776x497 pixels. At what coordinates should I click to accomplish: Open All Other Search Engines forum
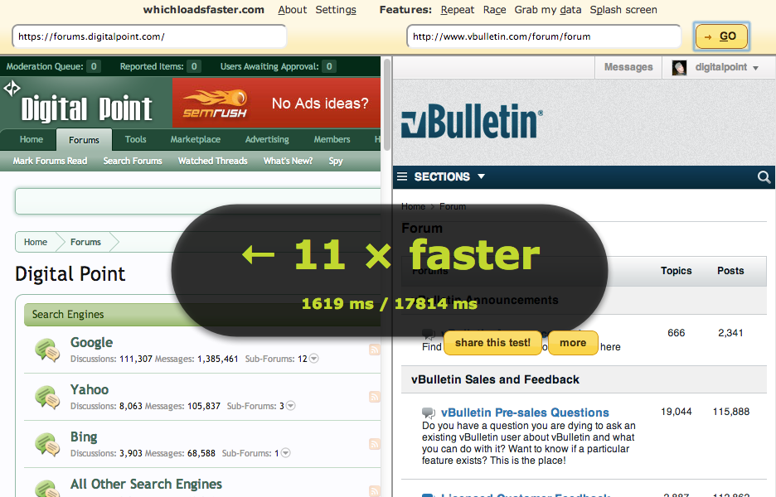pyautogui.click(x=146, y=484)
